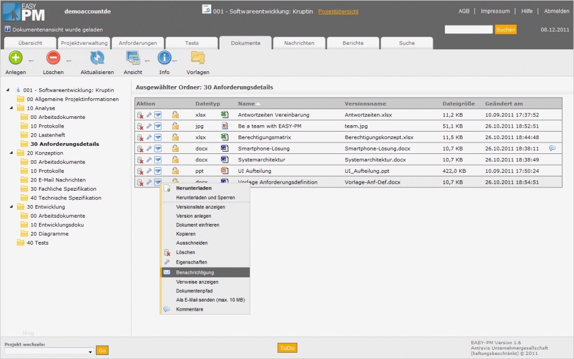Collapse the 30 Entwicklung tree node
Viewport: 574px width, 359px height.
(11, 207)
